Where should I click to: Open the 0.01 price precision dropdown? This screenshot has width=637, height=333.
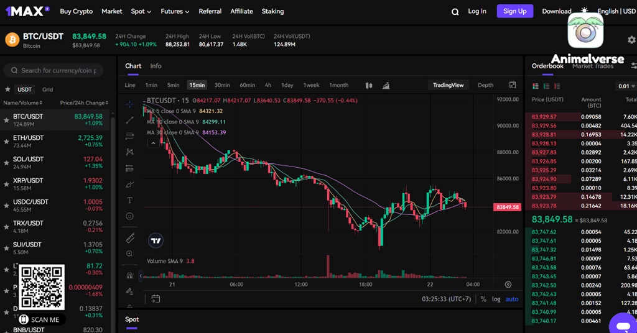[626, 86]
